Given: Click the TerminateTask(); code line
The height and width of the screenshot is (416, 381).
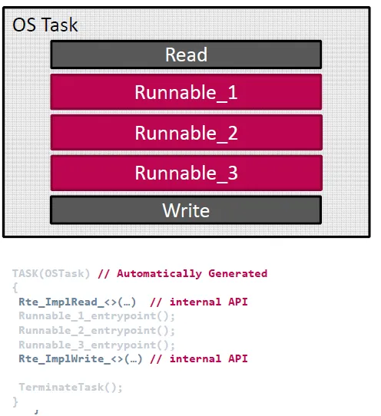Looking at the screenshot, I should [71, 387].
